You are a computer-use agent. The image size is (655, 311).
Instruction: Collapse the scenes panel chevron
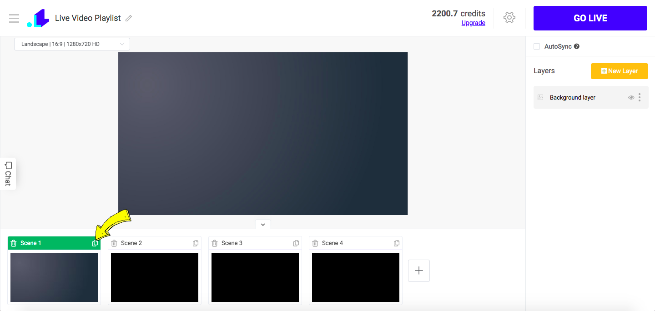[263, 225]
